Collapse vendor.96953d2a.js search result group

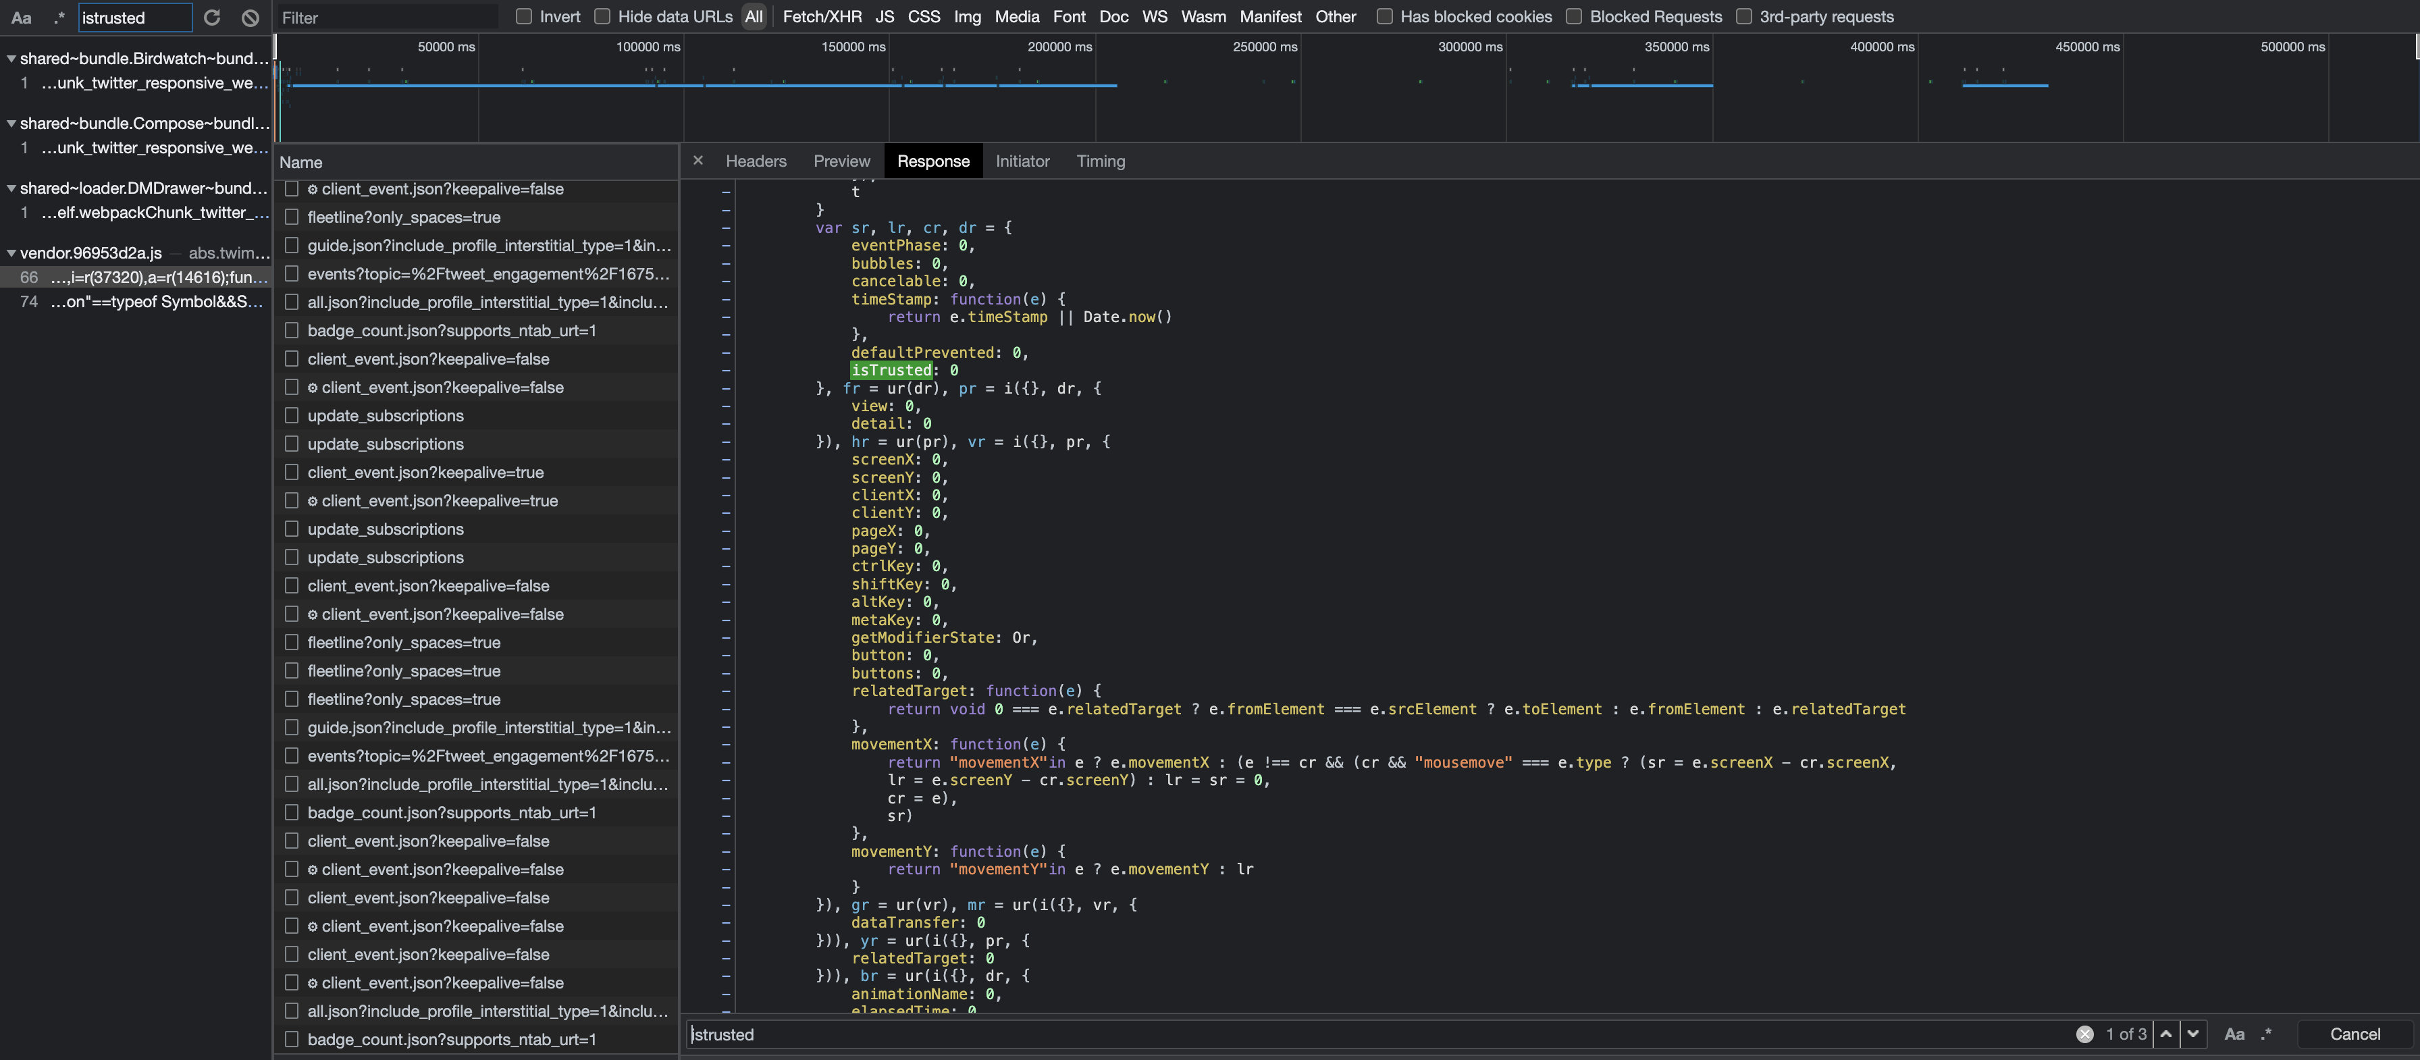click(11, 253)
